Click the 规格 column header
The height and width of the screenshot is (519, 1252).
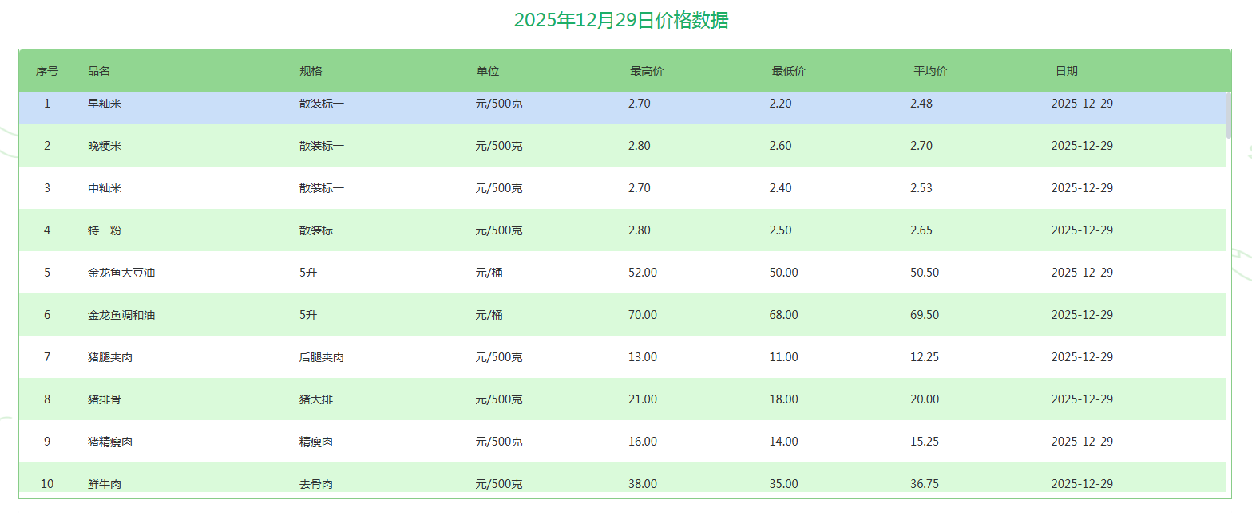(311, 71)
